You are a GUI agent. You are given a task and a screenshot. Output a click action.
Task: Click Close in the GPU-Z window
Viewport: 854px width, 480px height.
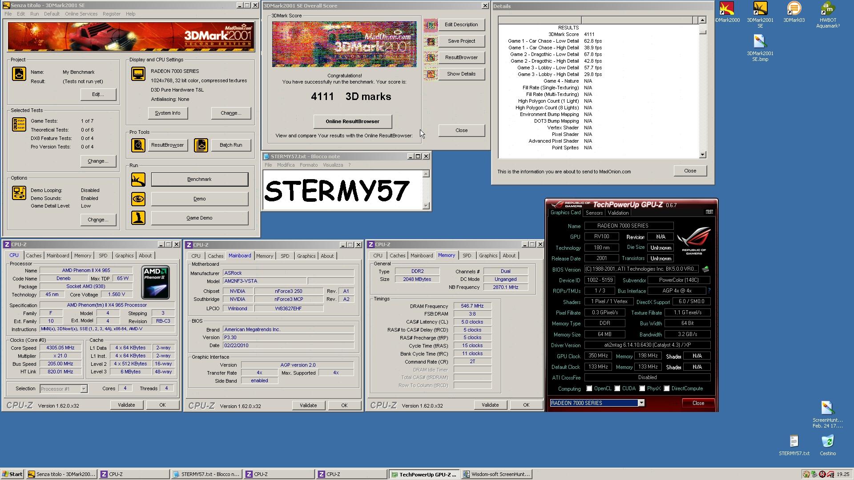(x=698, y=403)
